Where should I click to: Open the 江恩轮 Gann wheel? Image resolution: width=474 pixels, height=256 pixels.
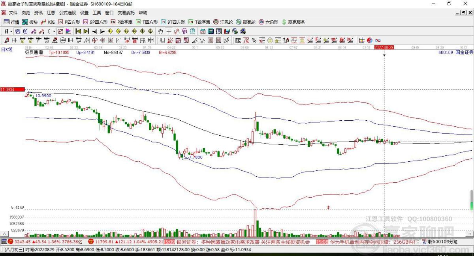[x=223, y=22]
